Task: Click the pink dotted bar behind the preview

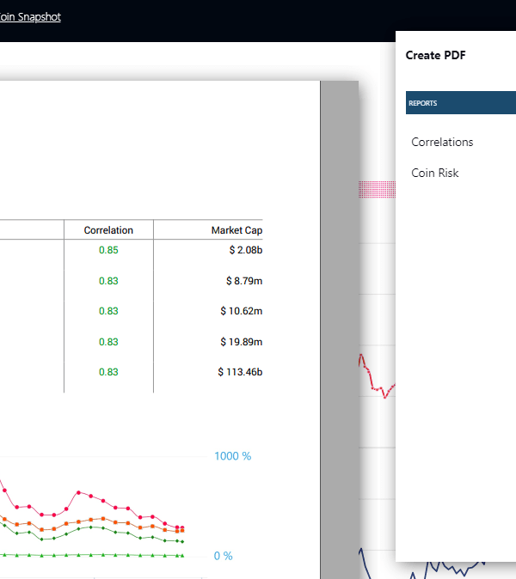Action: click(x=377, y=189)
